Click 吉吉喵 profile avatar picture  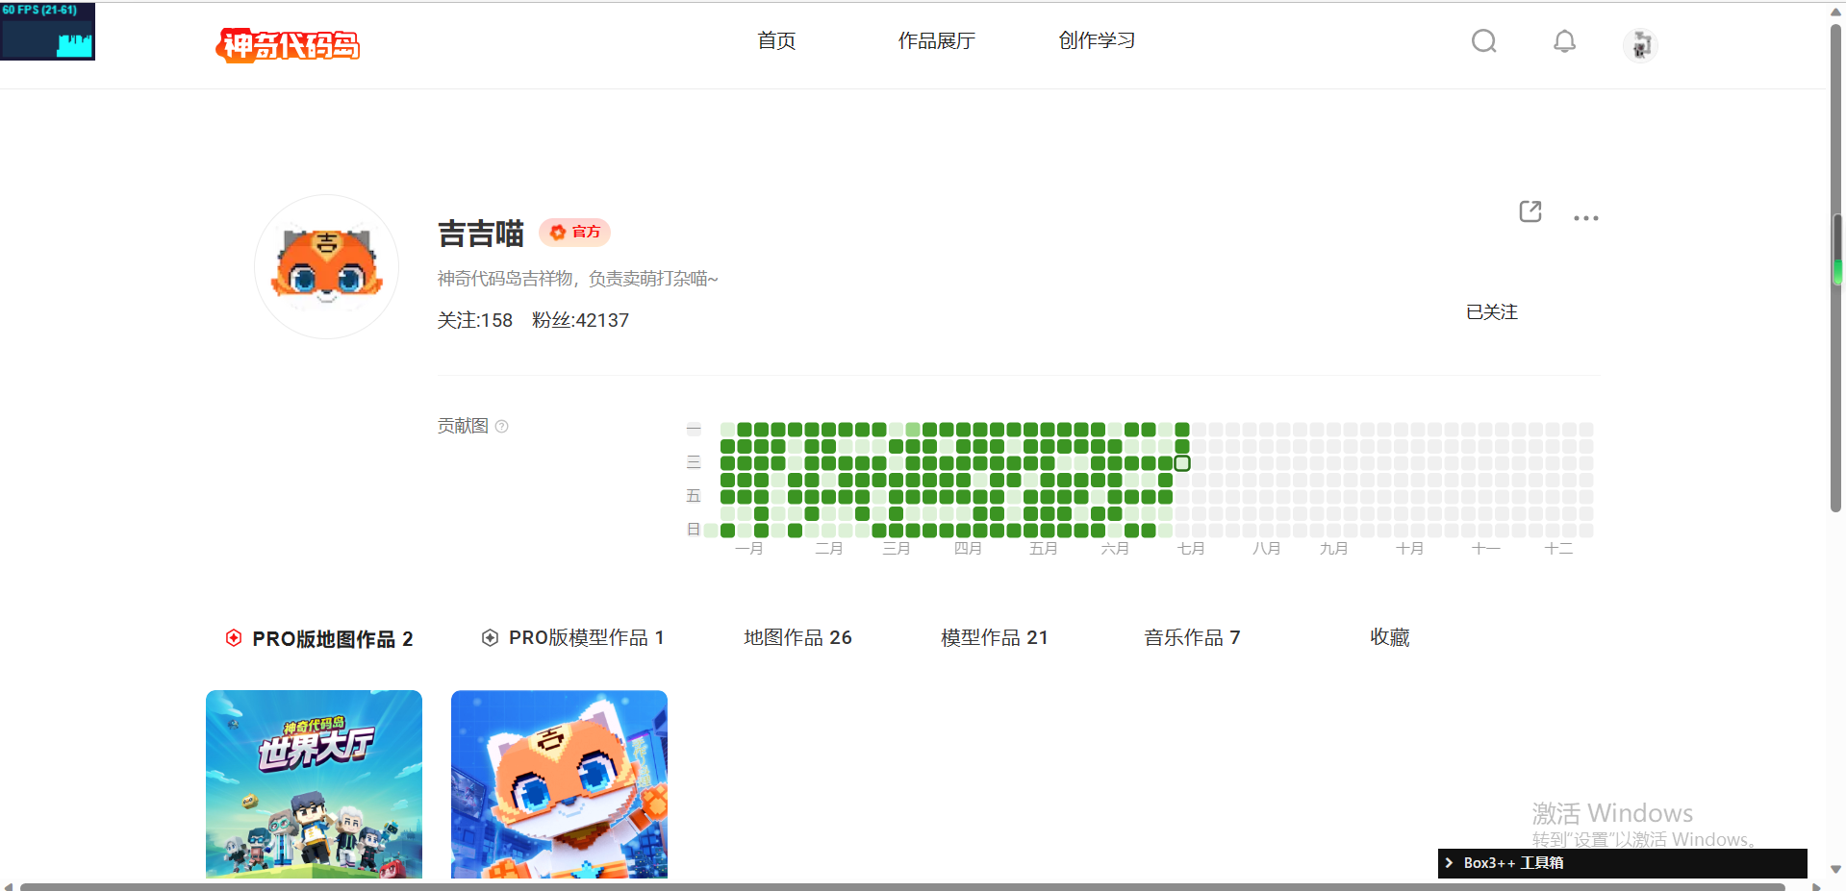tap(327, 267)
